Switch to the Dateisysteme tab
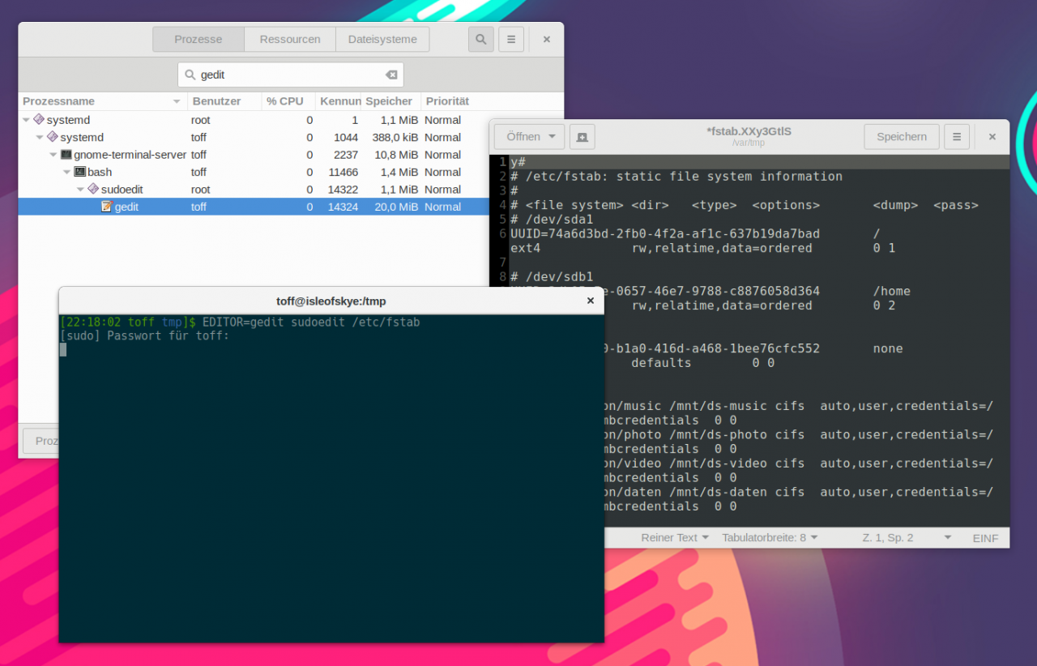This screenshot has height=666, width=1037. 382,39
